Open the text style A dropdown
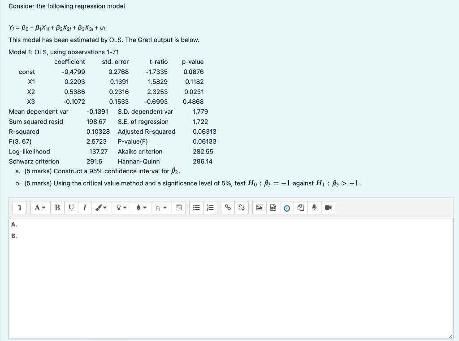This screenshot has width=459, height=341. (x=39, y=207)
